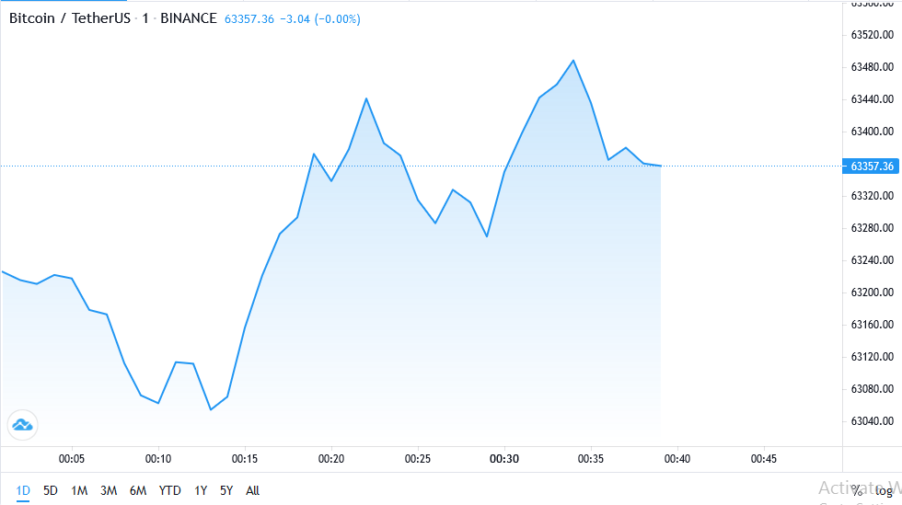
Task: Select the 1Y time range
Action: (201, 490)
